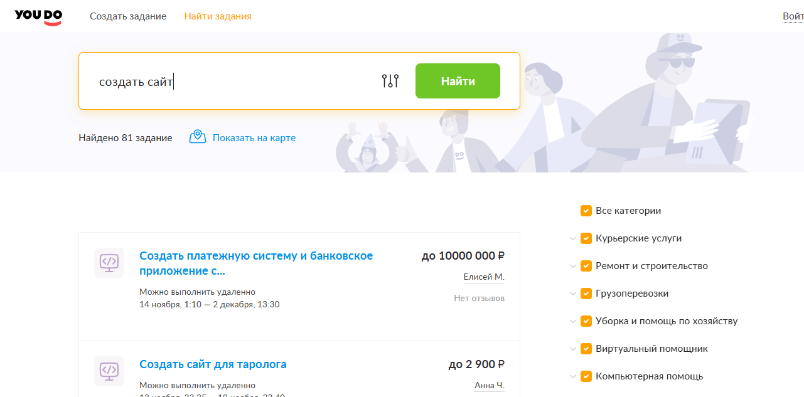Open the profile of Елисей М.

tap(484, 277)
